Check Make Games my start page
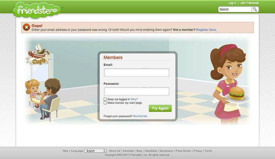 point(105,103)
